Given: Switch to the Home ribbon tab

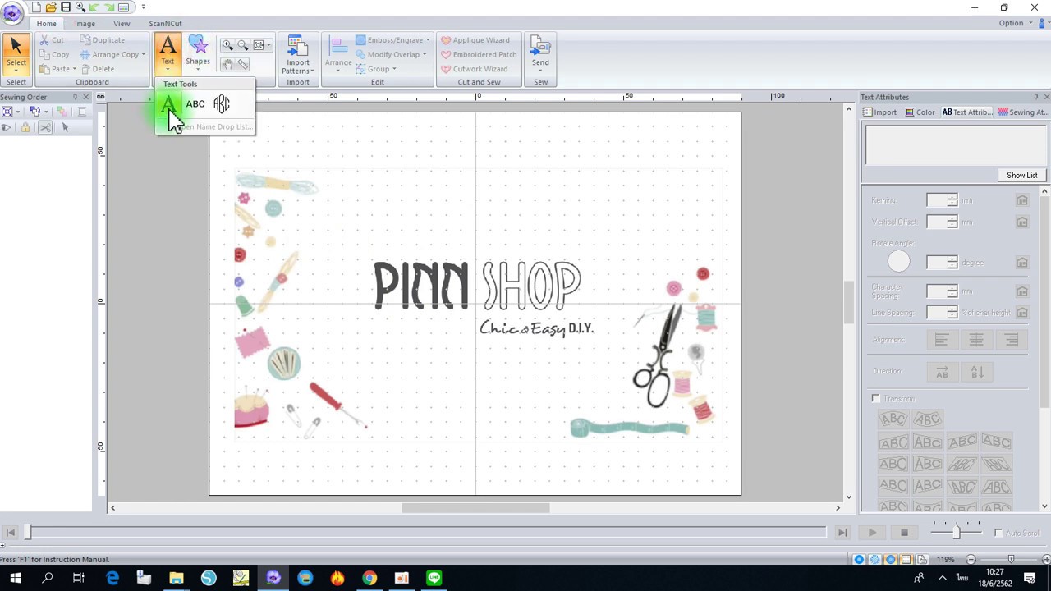Looking at the screenshot, I should pyautogui.click(x=46, y=24).
